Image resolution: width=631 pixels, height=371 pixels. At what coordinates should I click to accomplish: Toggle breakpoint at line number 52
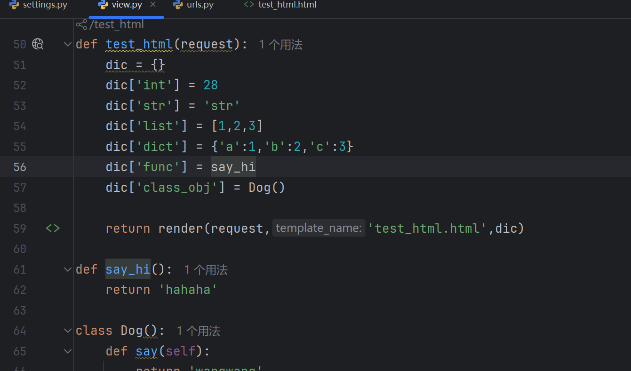coord(20,85)
